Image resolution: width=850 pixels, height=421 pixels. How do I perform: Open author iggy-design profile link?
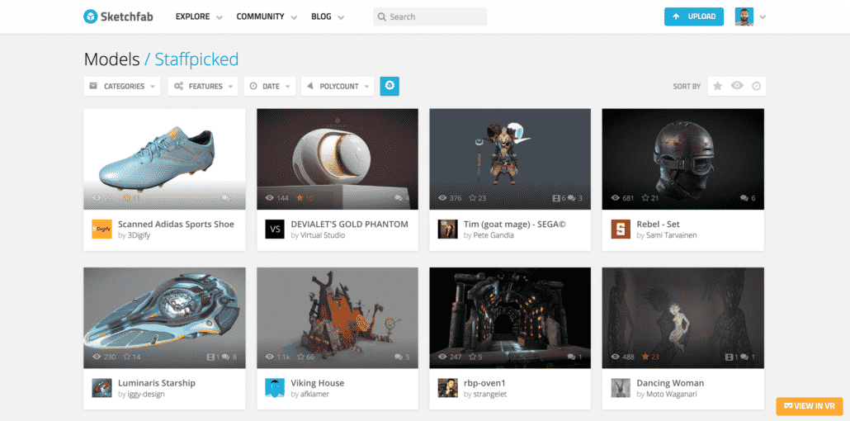[146, 395]
